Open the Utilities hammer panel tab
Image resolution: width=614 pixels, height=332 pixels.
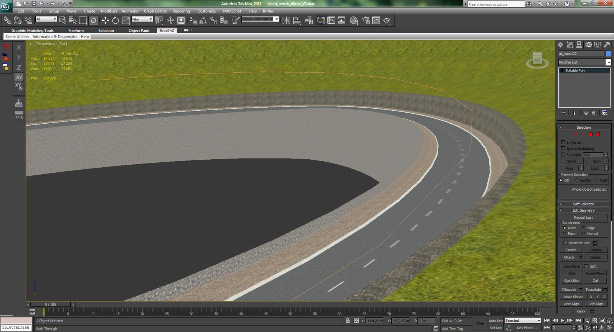coord(607,45)
